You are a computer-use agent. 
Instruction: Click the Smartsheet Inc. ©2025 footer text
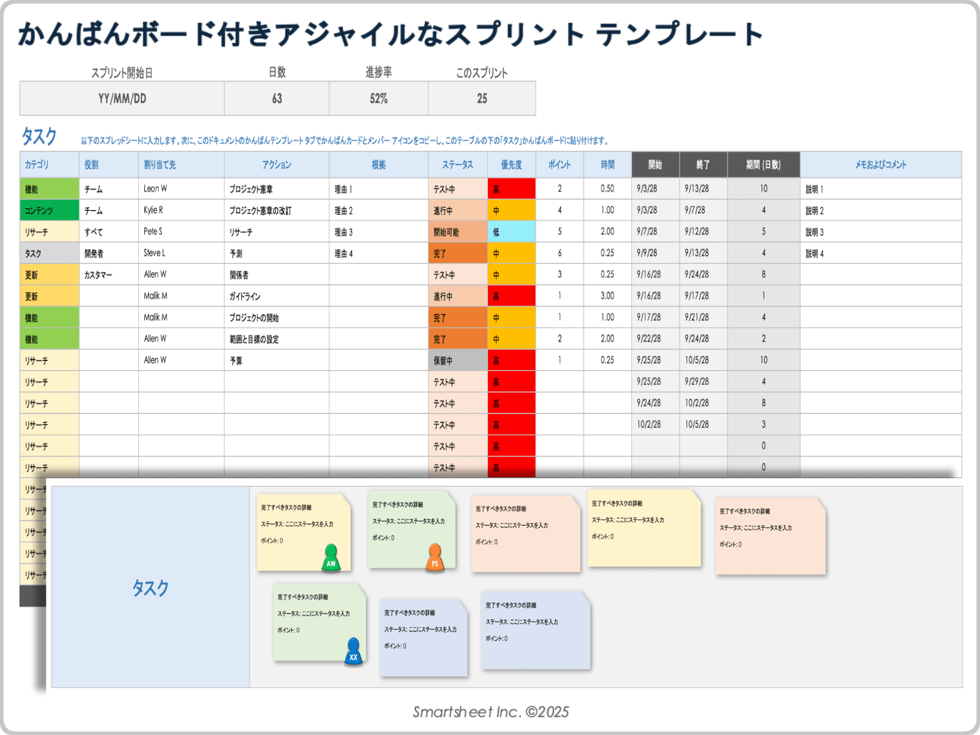pos(491,712)
